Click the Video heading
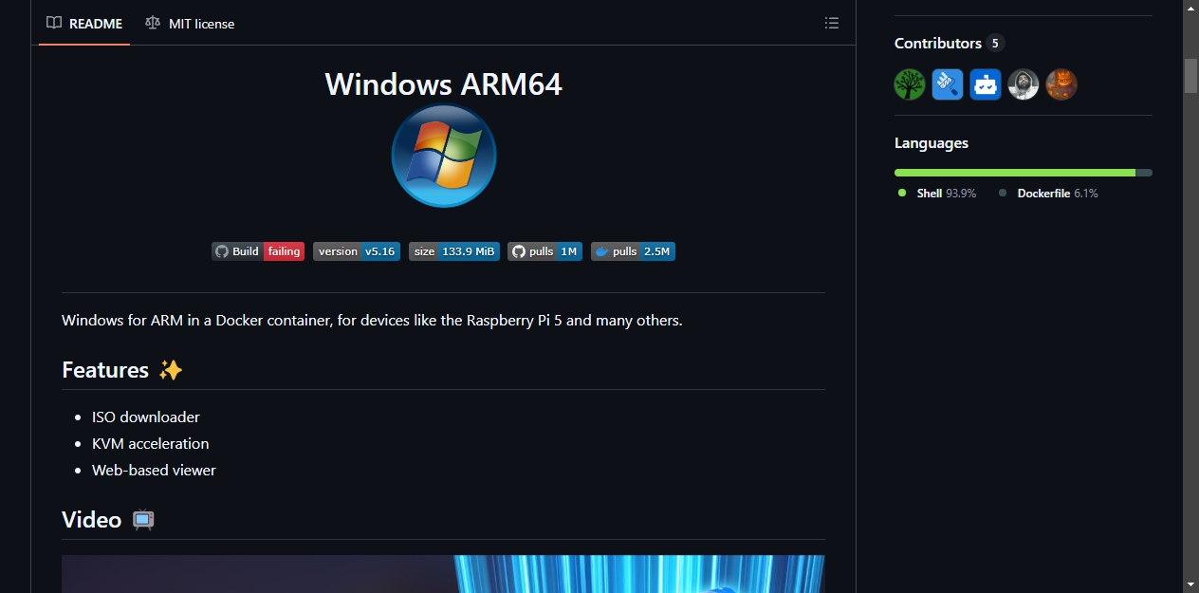The image size is (1199, 593). 108,520
